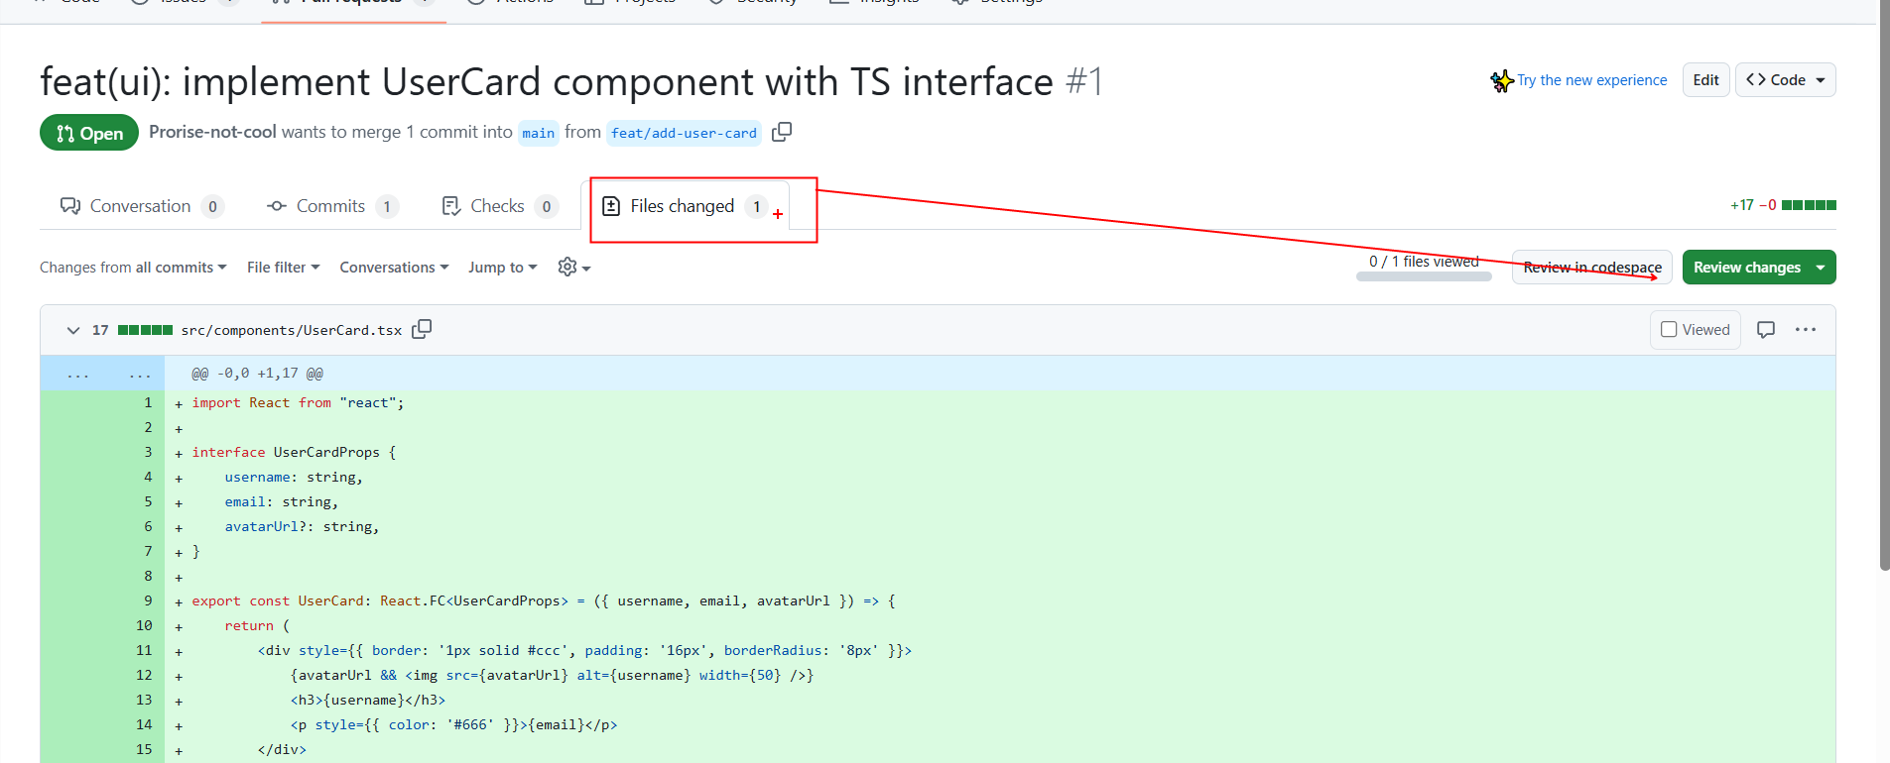Click the Try the new experience link
1890x763 pixels.
(1591, 80)
